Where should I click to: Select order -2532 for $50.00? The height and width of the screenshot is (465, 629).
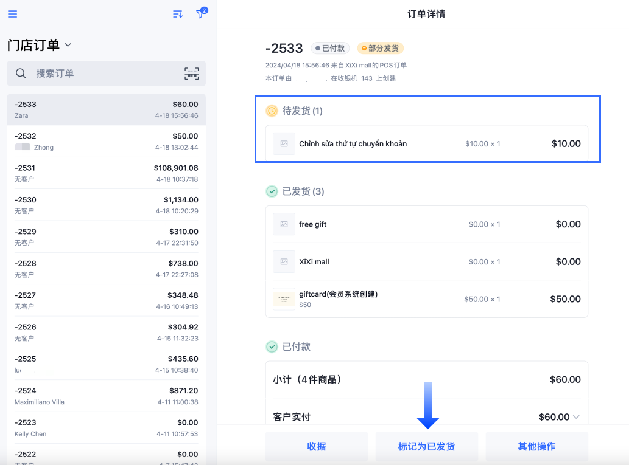107,142
